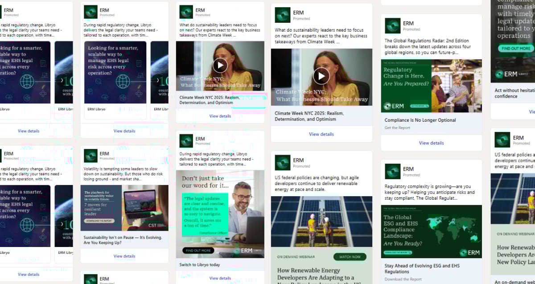Click the 'ON DEMAND WEBINAR' label beside Watch Now
The image size is (535, 284).
pos(296,257)
